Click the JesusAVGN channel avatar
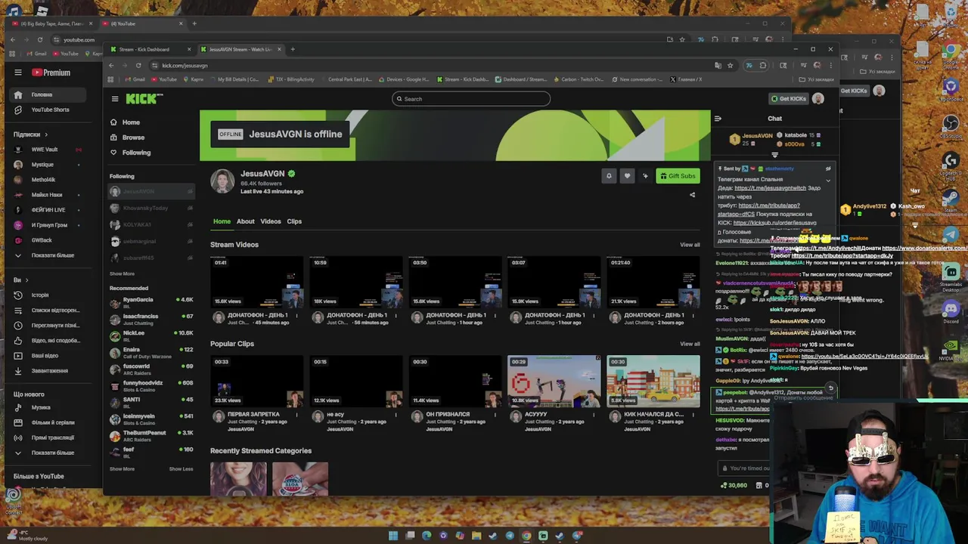The image size is (968, 544). pos(222,181)
